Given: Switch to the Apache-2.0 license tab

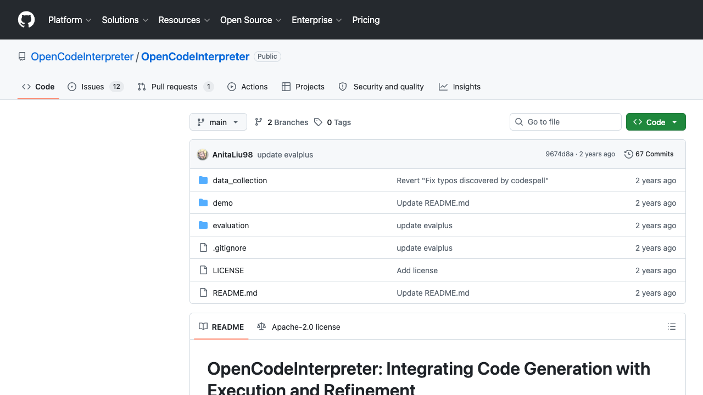Looking at the screenshot, I should (299, 326).
